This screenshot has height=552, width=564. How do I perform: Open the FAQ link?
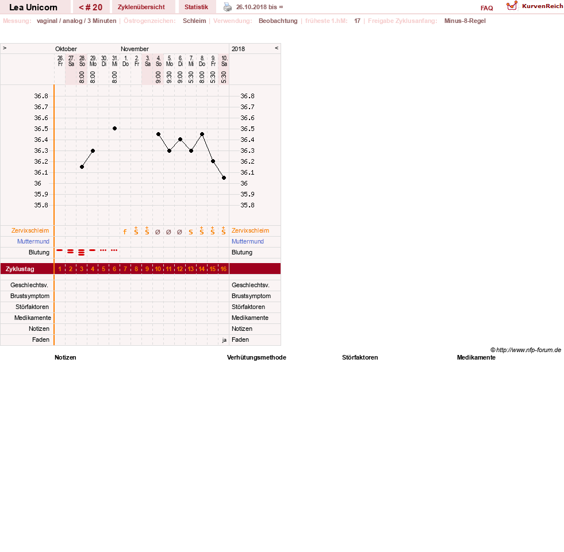point(486,8)
